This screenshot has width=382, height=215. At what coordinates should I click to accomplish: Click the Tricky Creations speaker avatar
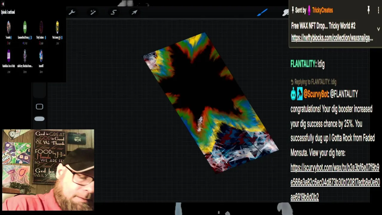coord(41,27)
